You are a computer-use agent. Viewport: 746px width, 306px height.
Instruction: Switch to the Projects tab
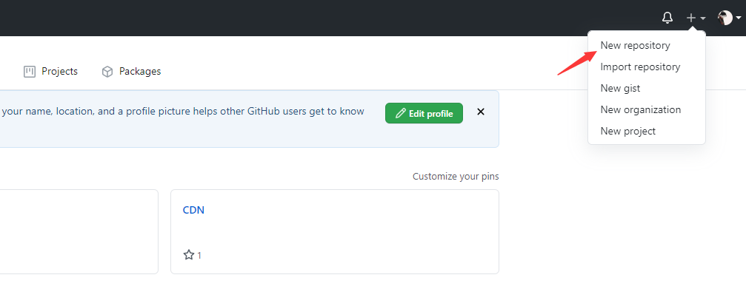click(x=50, y=72)
